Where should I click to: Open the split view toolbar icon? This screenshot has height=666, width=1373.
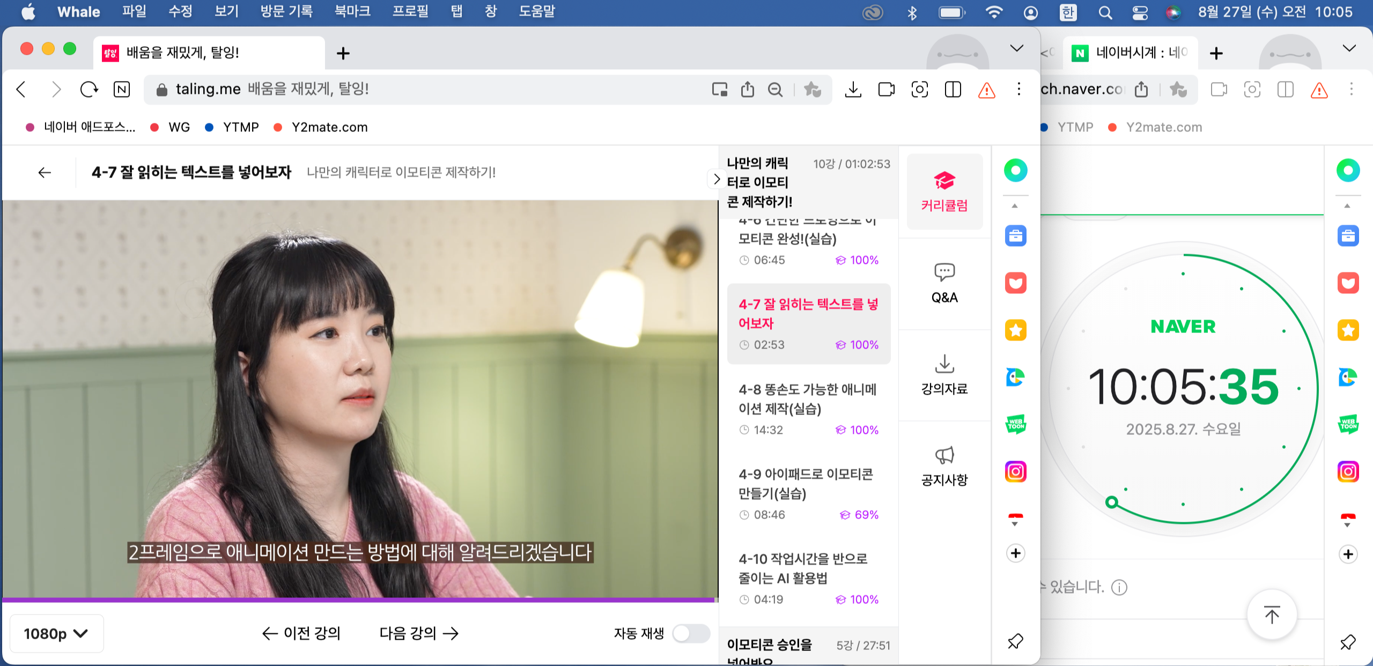coord(953,90)
